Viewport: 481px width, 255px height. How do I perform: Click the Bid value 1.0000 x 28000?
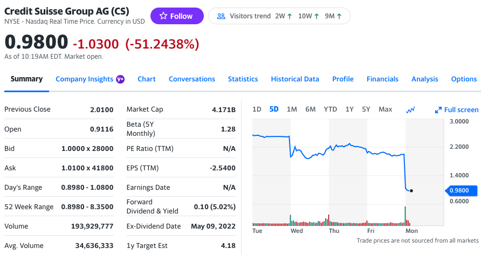[87, 148]
